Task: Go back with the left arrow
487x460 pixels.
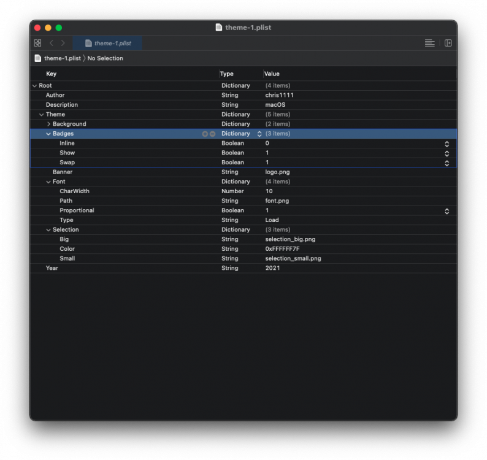Action: [52, 43]
